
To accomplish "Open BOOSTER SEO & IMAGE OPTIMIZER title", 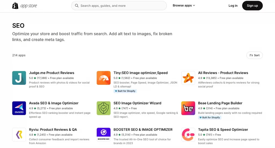I will (x=143, y=129).
